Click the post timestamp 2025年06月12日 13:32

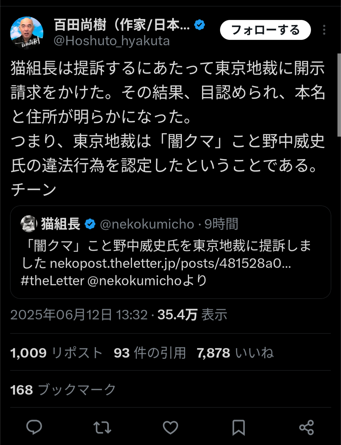(x=79, y=315)
